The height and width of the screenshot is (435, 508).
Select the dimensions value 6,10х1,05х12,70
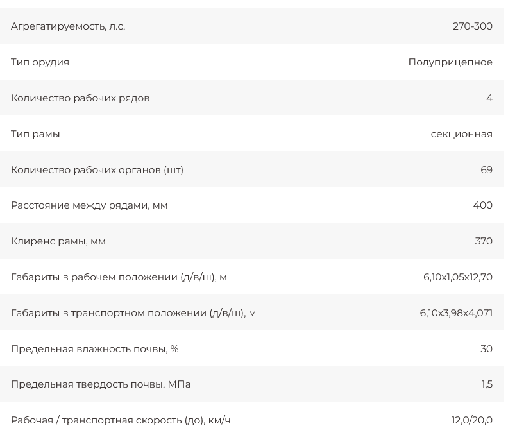coord(457,277)
